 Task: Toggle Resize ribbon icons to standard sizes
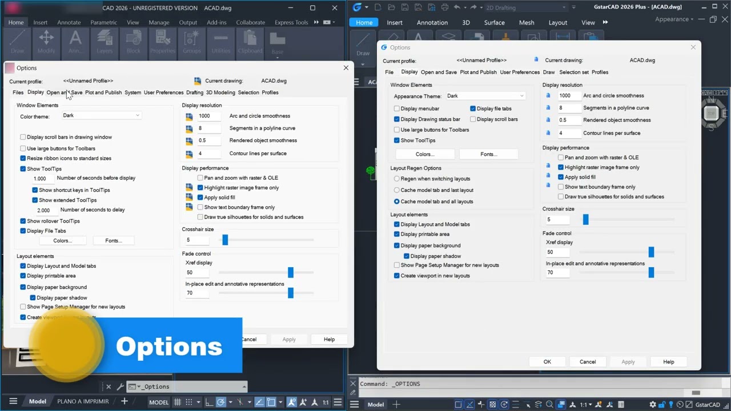[x=23, y=158]
